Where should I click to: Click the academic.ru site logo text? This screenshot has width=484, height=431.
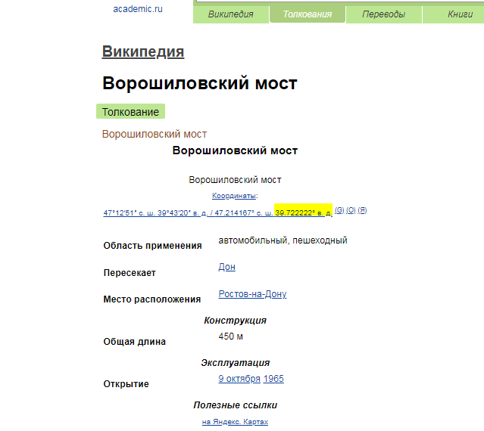pos(137,9)
